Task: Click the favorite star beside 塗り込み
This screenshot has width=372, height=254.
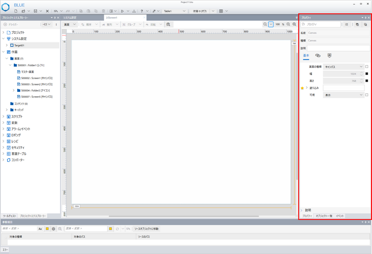Action: tap(302, 88)
